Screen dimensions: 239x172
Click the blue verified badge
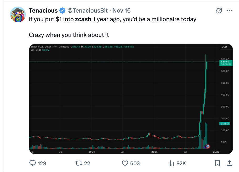[x=62, y=10]
